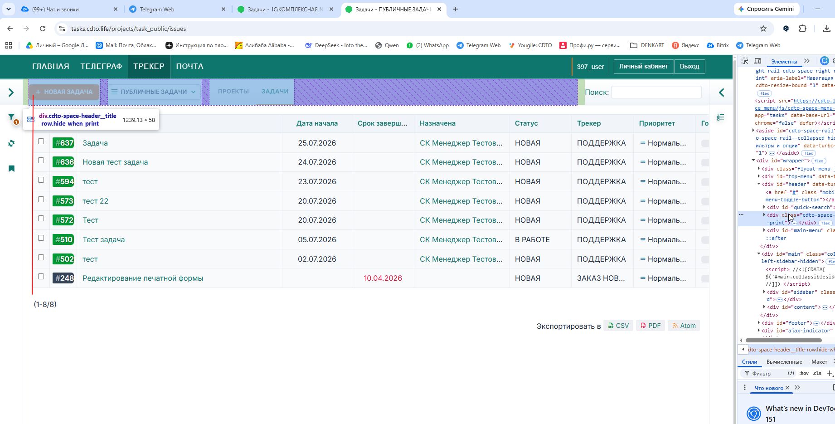Select the checkbox for task #510
This screenshot has width=835, height=424.
coord(41,238)
